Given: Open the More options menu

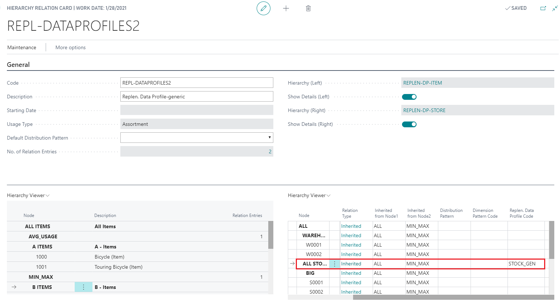Looking at the screenshot, I should [x=70, y=47].
